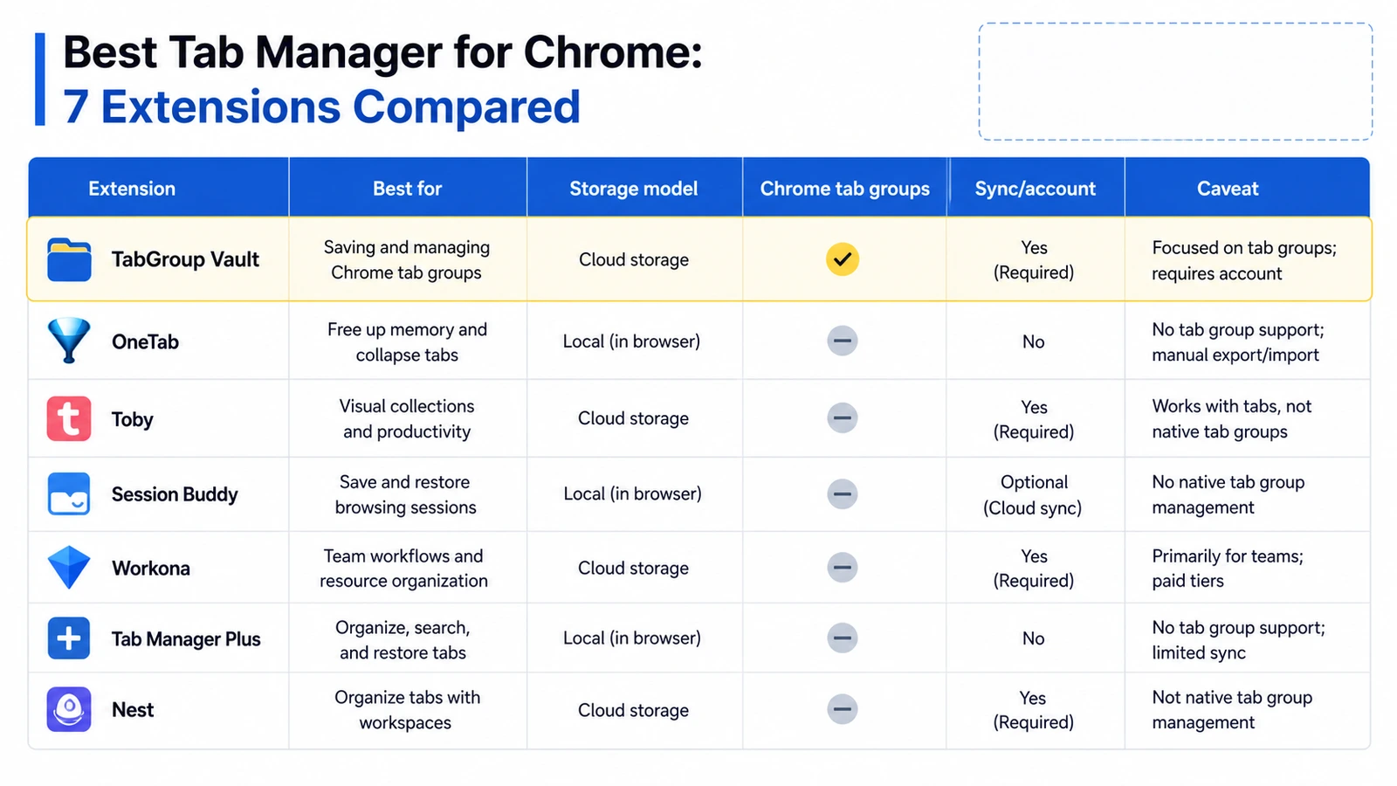This screenshot has width=1397, height=786.
Task: Click the TabGroup Vault folder icon
Action: (69, 259)
